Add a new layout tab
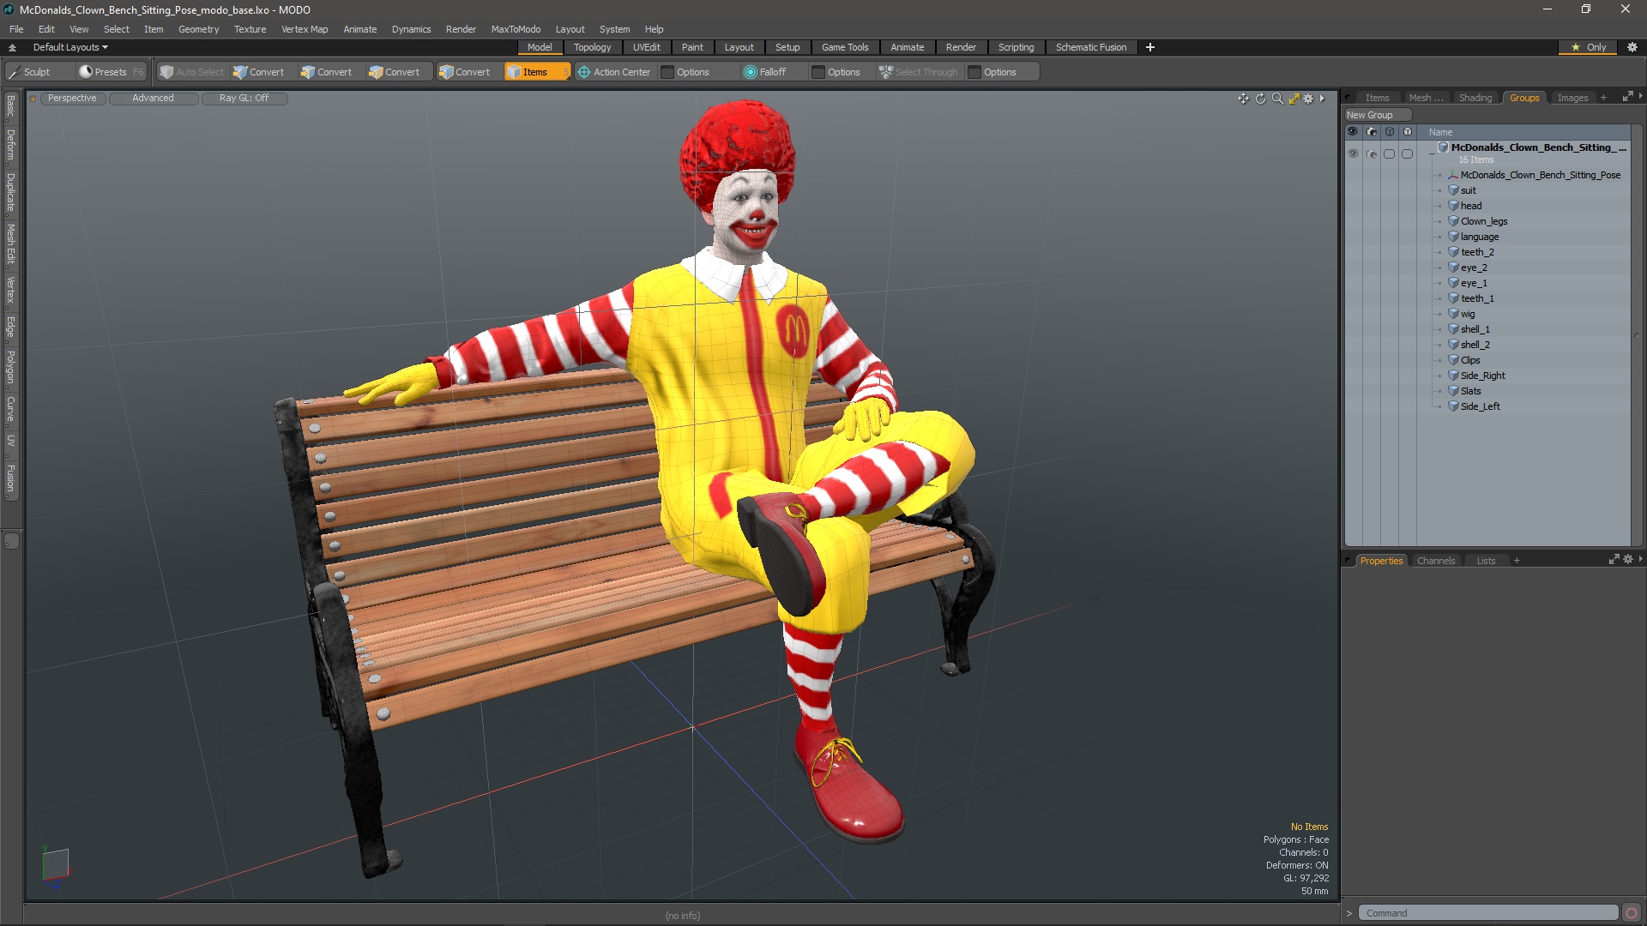 1150,47
